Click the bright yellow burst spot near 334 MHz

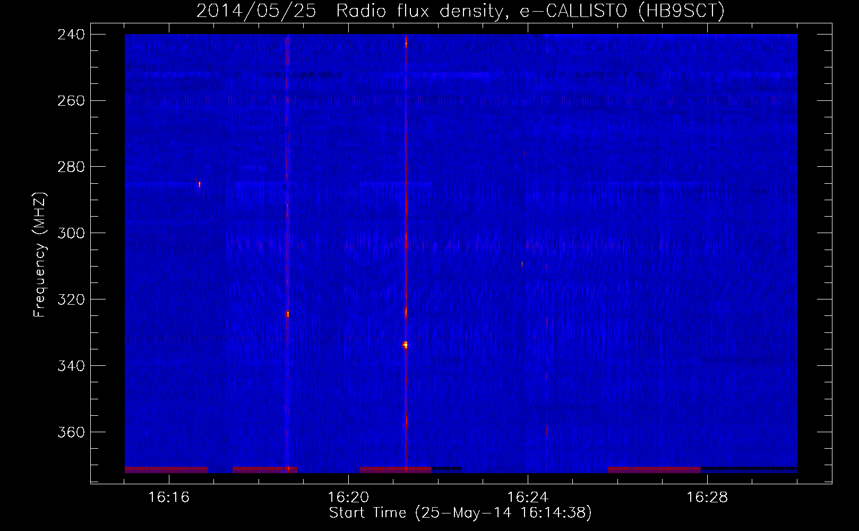405,345
